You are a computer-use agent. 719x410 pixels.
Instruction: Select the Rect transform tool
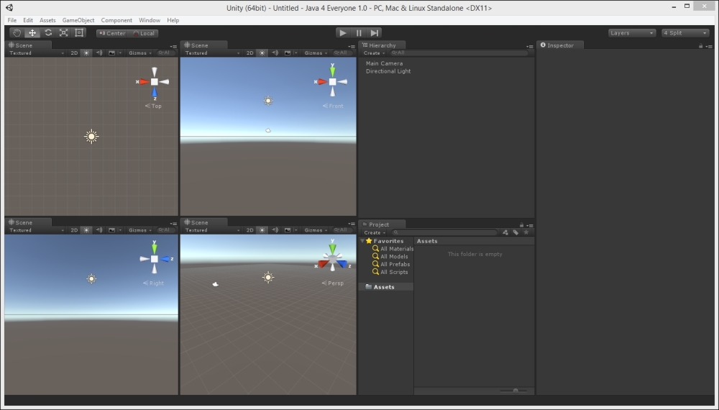[x=79, y=33]
